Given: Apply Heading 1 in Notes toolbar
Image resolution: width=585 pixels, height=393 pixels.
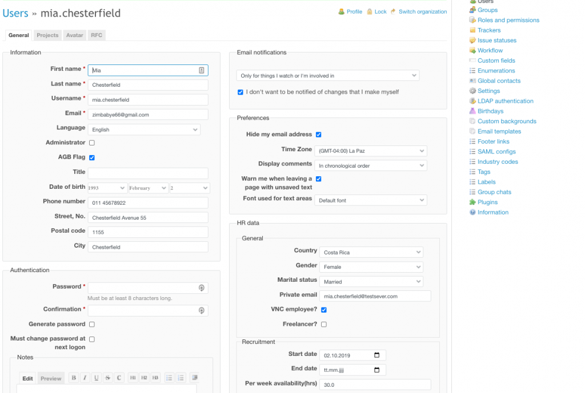Looking at the screenshot, I should pos(133,378).
